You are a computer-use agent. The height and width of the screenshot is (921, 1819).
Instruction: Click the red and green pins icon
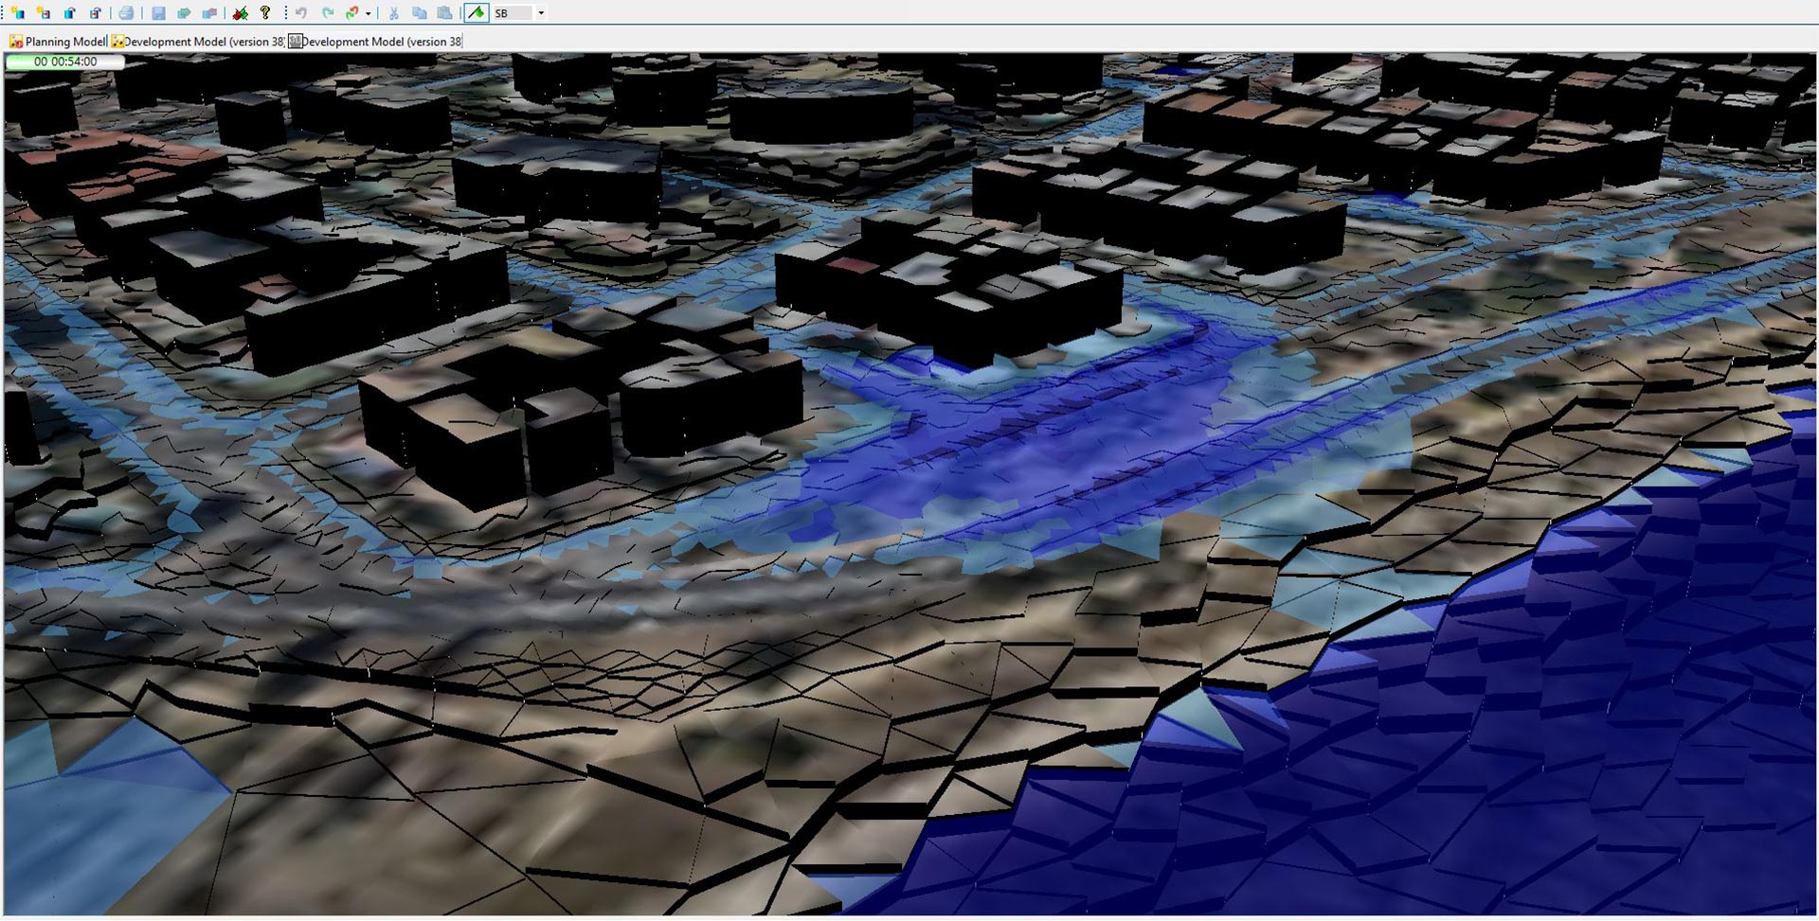pyautogui.click(x=241, y=13)
